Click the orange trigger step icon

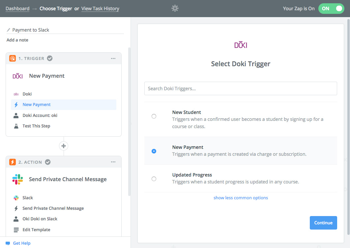[x=13, y=58]
